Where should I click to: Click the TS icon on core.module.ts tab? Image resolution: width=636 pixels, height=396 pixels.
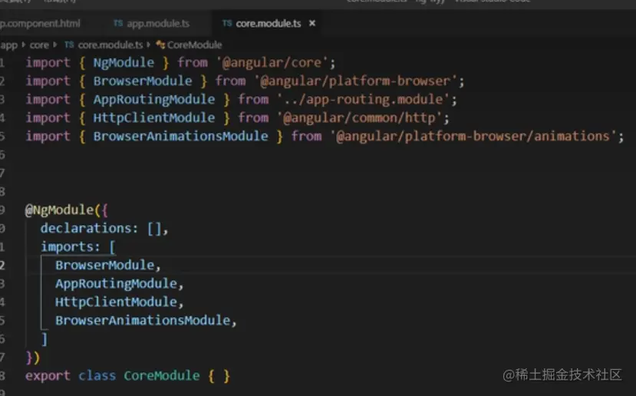pyautogui.click(x=227, y=23)
